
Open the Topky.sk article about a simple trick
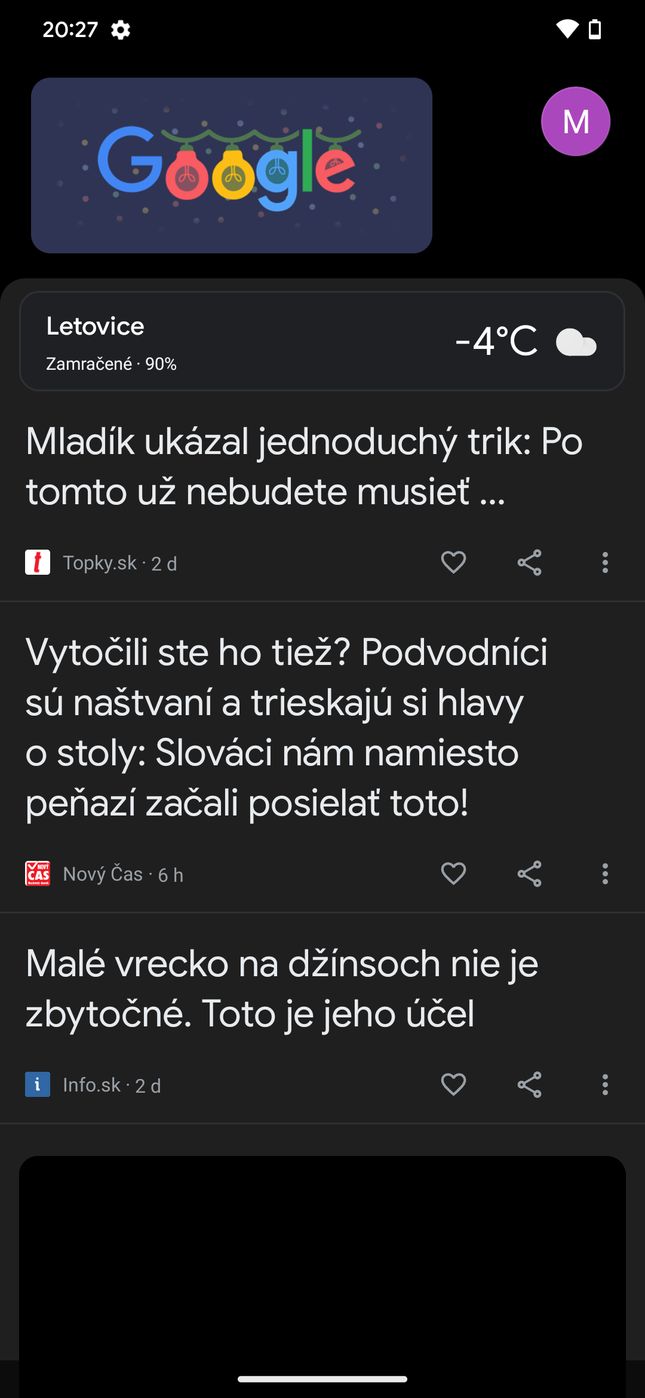click(x=305, y=467)
